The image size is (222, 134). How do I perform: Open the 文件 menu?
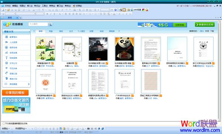pos(7,6)
